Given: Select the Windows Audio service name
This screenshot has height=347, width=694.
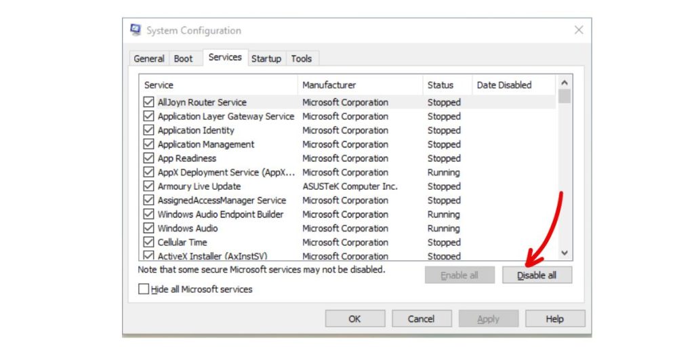Looking at the screenshot, I should click(x=188, y=228).
